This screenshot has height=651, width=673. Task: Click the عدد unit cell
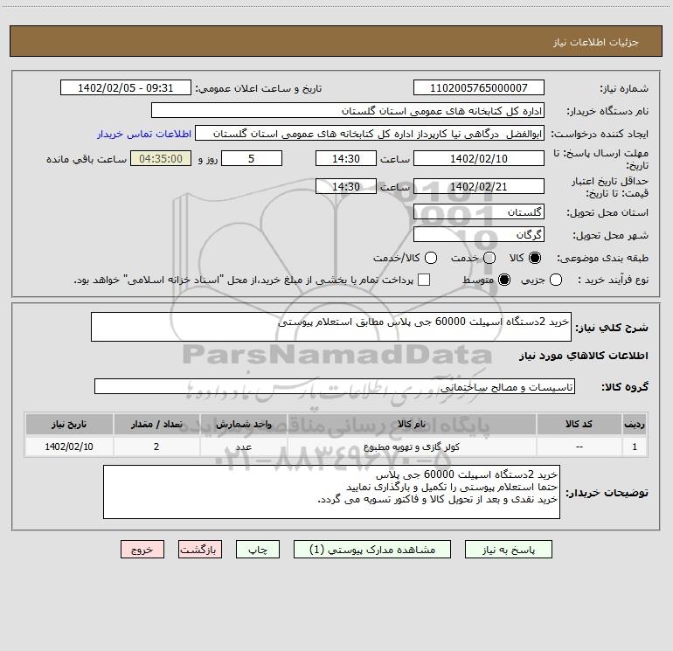[x=243, y=447]
